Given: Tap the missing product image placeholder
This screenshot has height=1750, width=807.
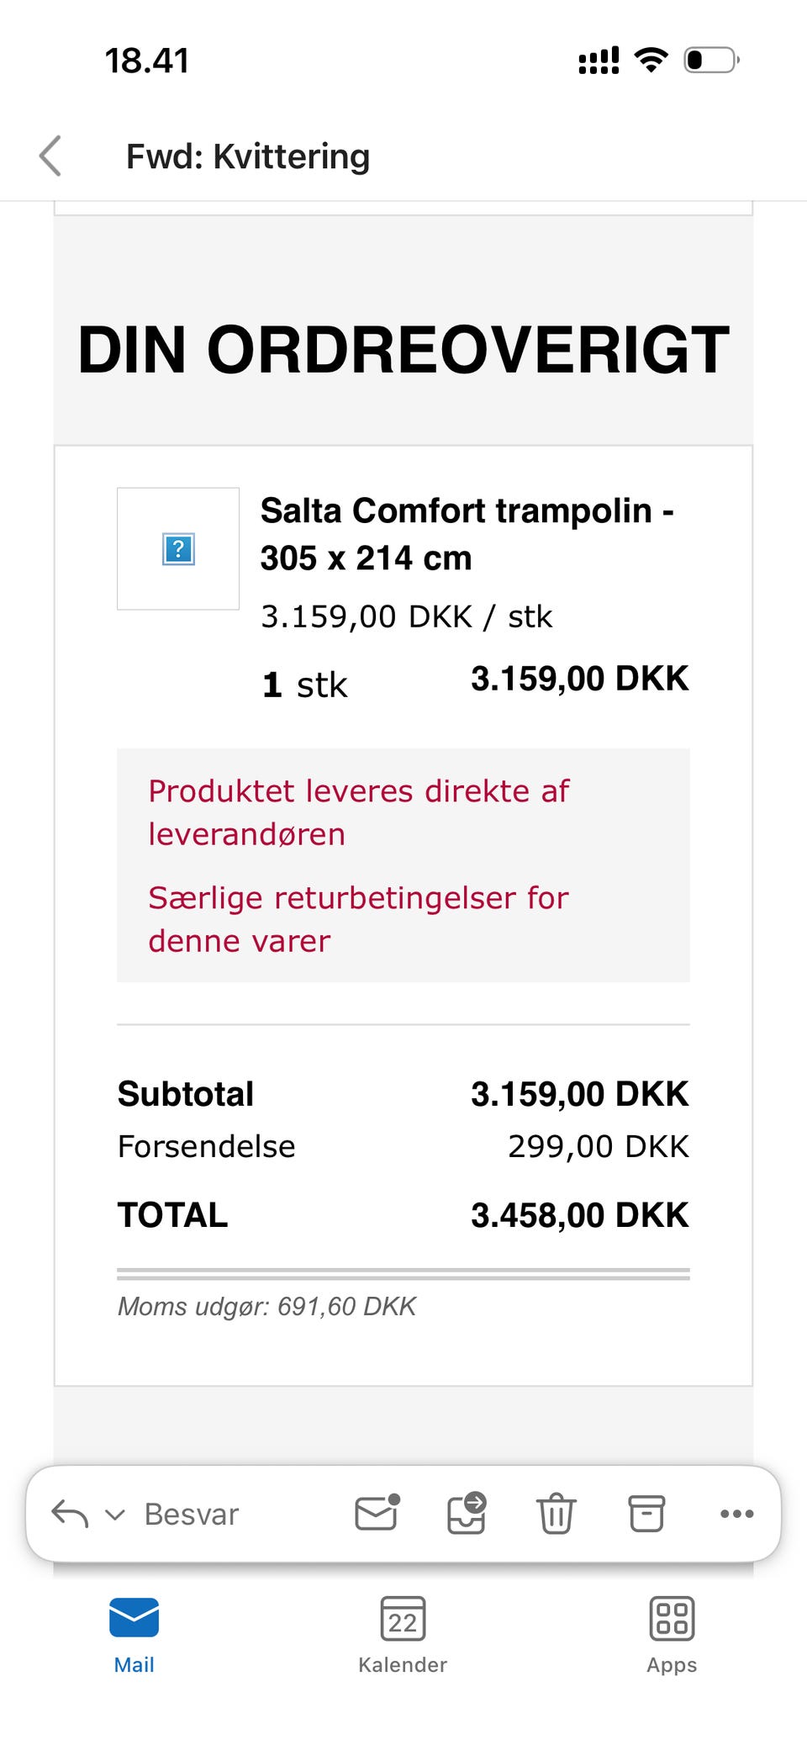Looking at the screenshot, I should tap(178, 549).
